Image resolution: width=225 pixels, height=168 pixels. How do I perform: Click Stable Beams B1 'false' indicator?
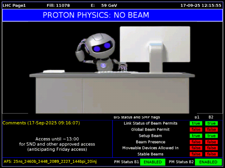coord(196,154)
